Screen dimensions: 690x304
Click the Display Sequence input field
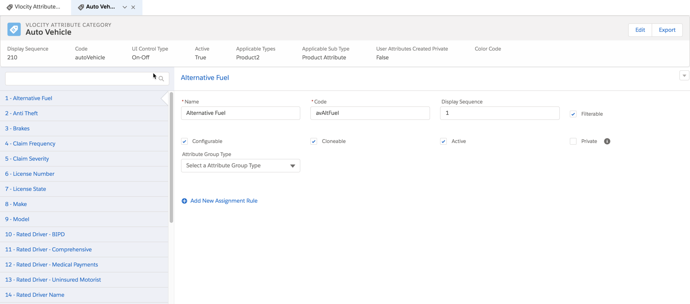point(500,113)
